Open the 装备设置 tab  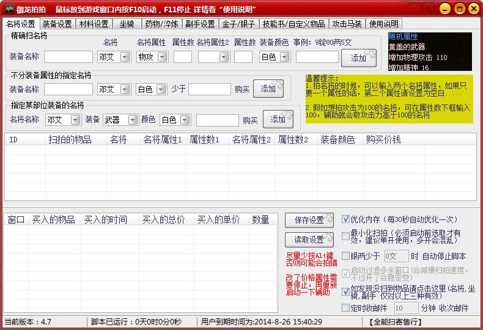click(57, 24)
